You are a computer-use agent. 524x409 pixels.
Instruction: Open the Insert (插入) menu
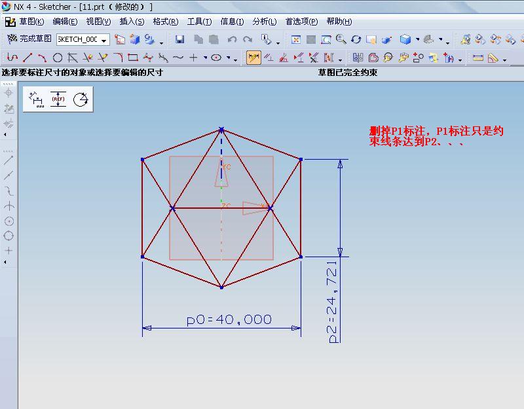(132, 22)
